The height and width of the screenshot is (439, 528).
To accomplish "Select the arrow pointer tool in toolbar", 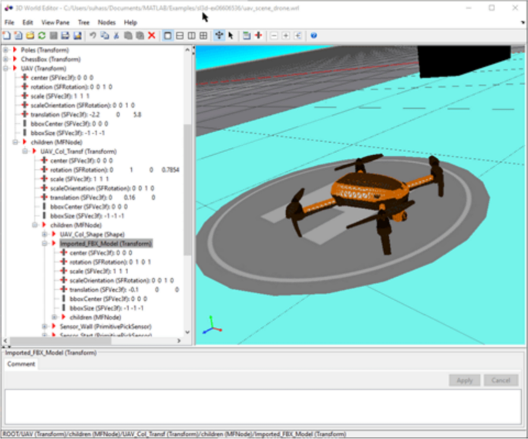I will coord(230,35).
